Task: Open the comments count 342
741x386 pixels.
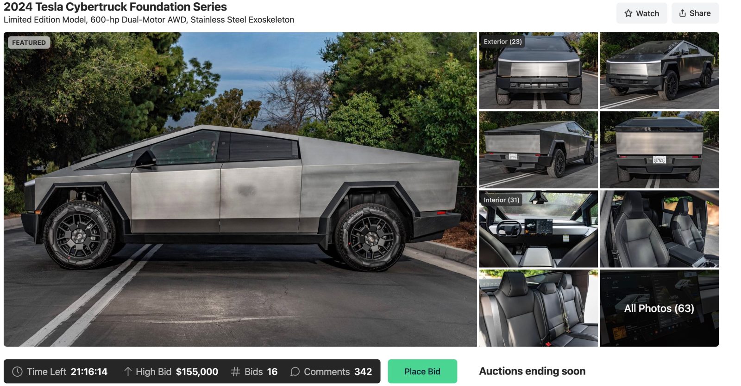Action: click(363, 372)
